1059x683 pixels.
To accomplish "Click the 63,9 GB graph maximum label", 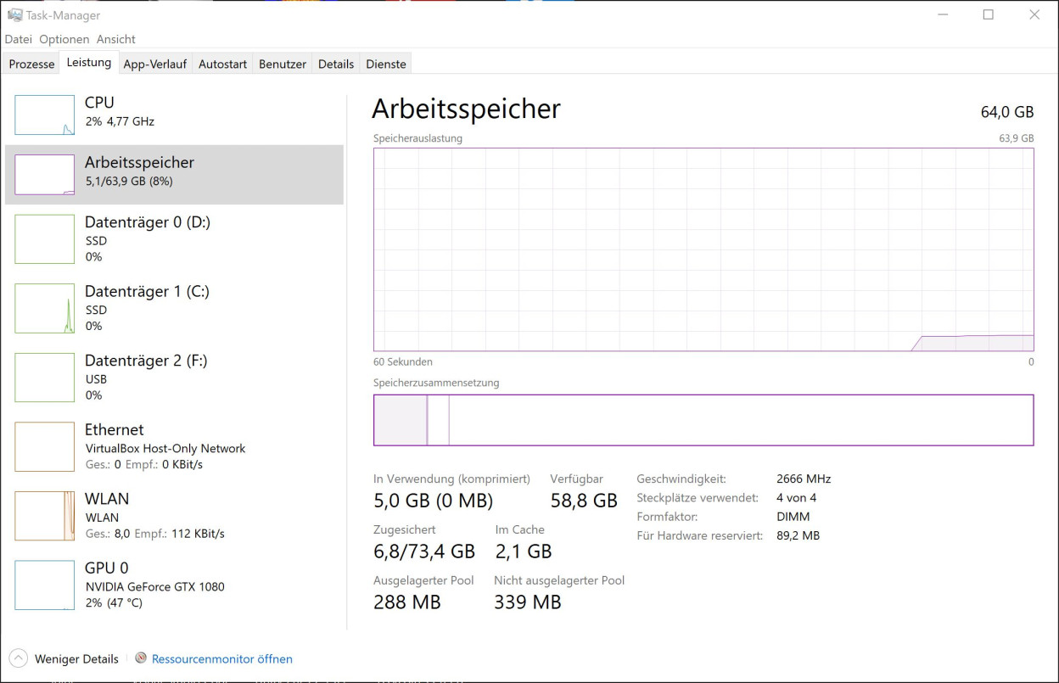I will (1017, 138).
